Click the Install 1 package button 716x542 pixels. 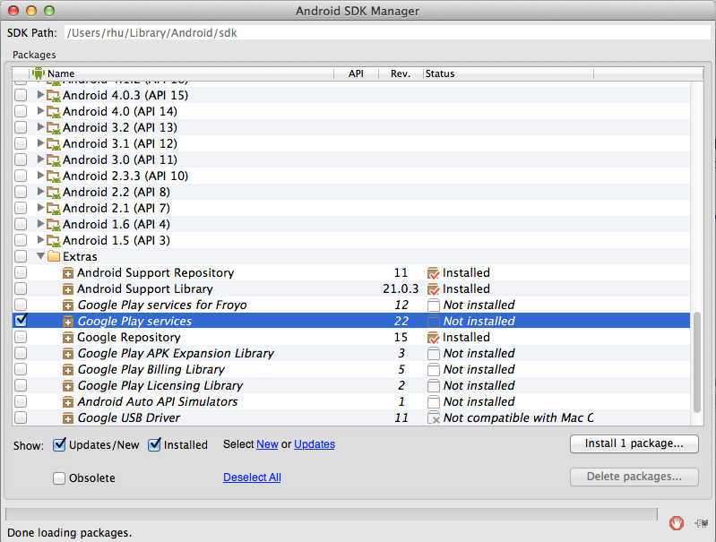tap(634, 443)
